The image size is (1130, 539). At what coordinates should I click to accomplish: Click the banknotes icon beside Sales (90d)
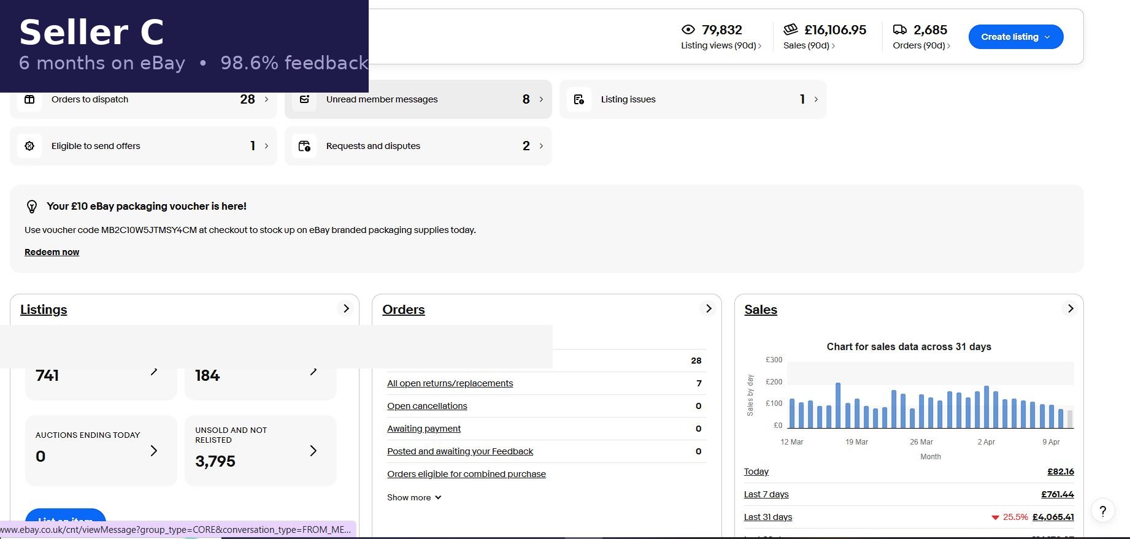tap(791, 29)
